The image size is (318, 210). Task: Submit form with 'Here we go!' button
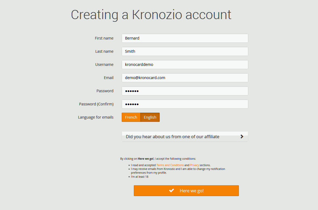(186, 191)
